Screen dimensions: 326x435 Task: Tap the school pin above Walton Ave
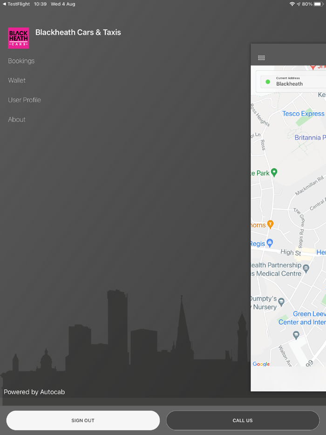pyautogui.click(x=296, y=335)
